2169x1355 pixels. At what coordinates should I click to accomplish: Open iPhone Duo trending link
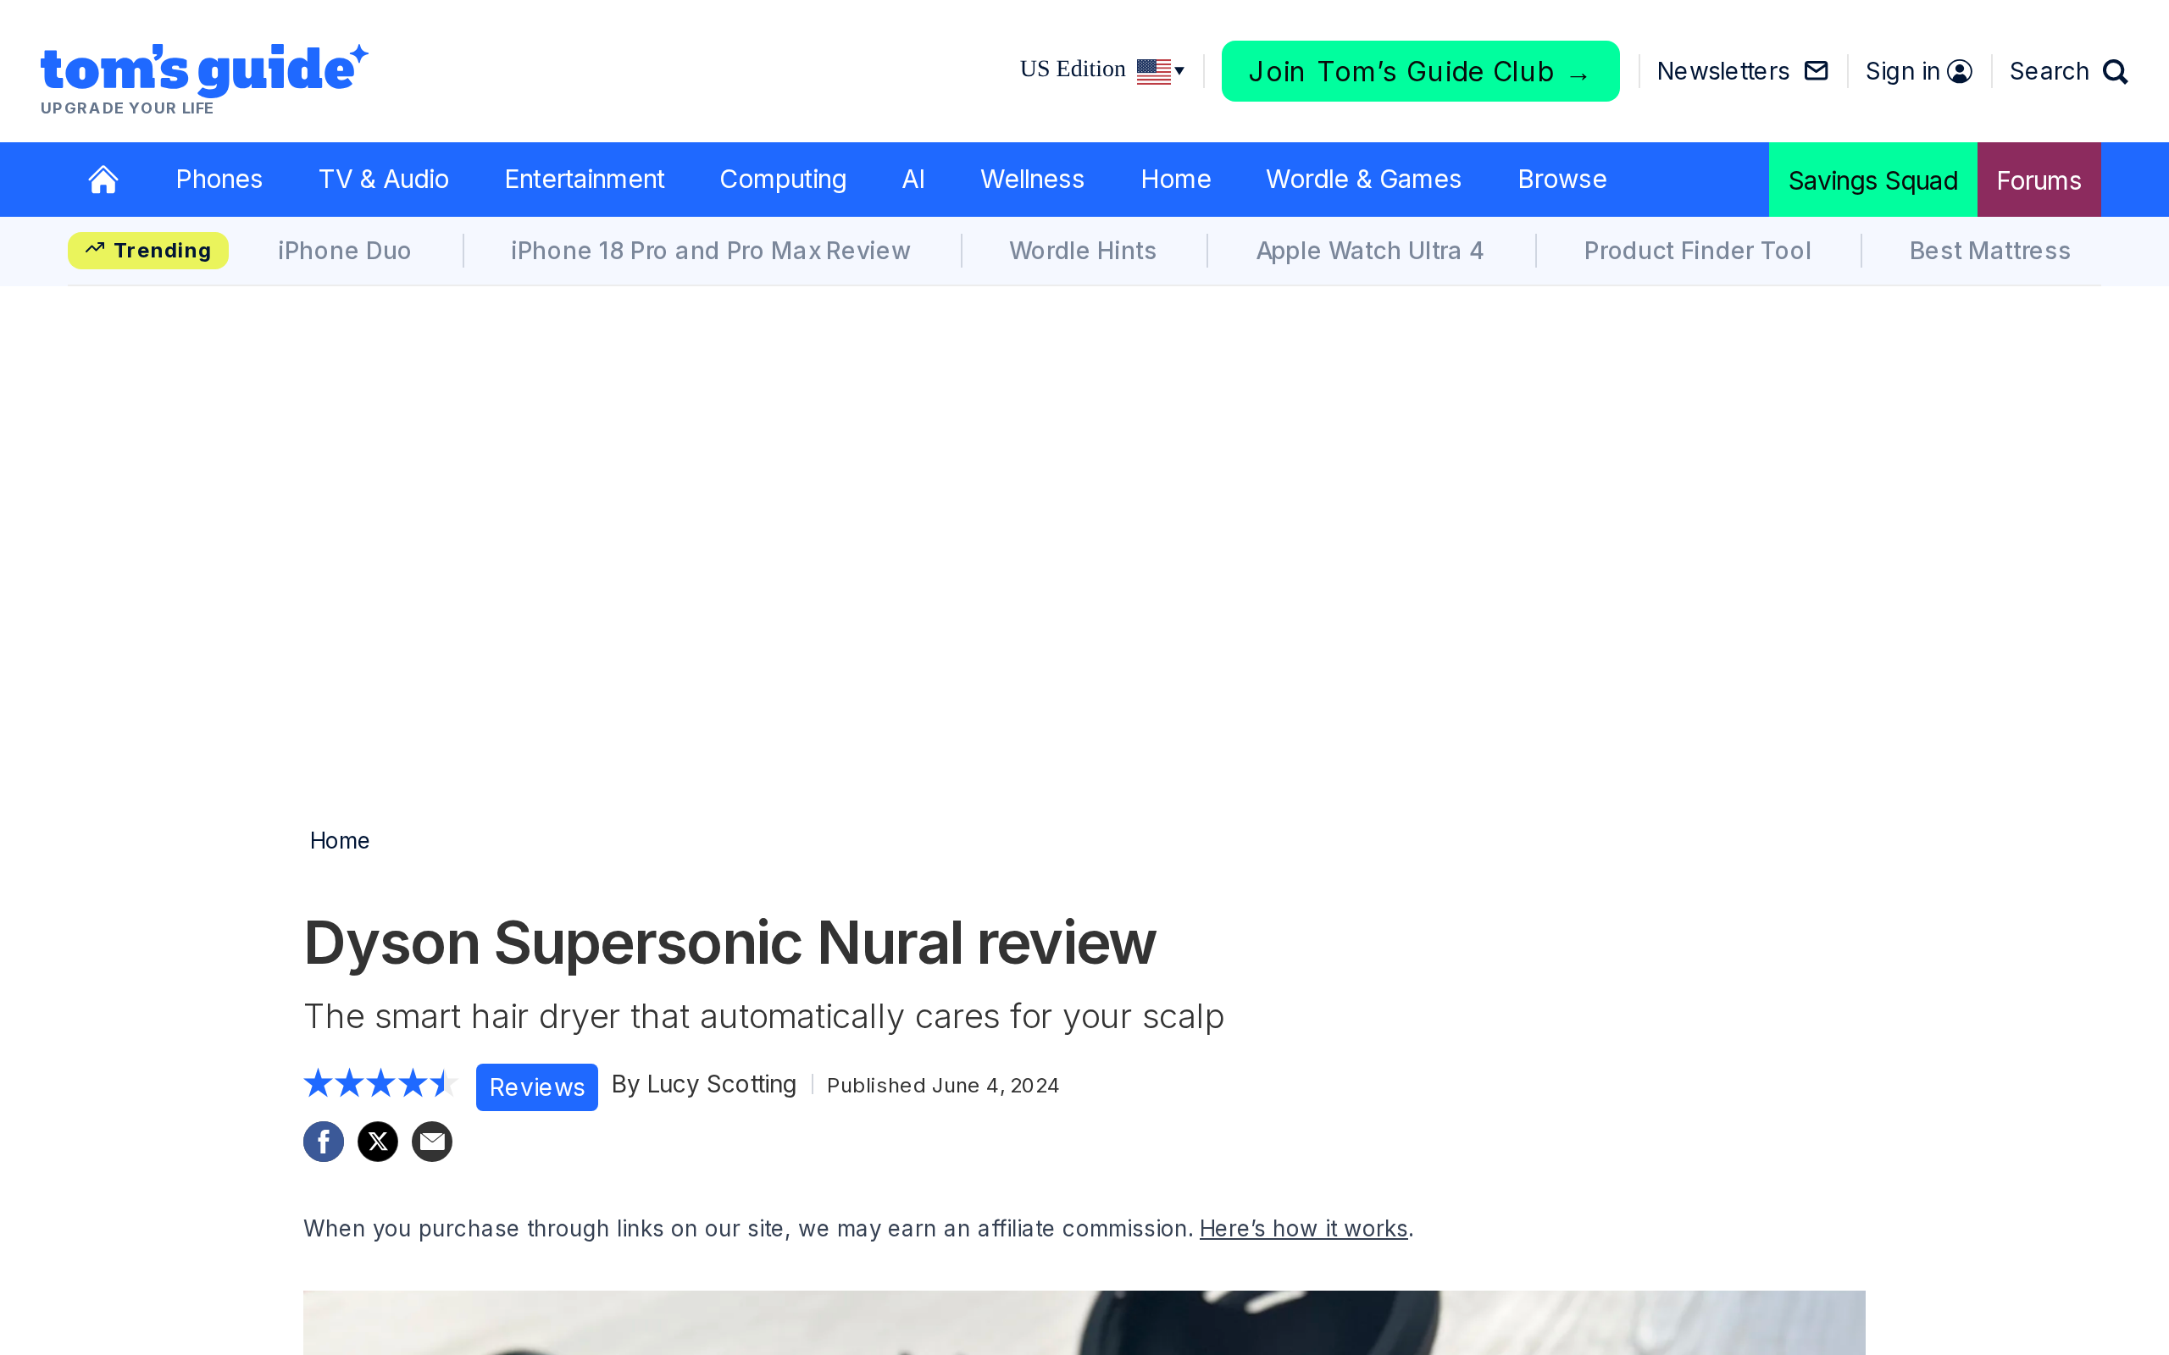(x=344, y=251)
